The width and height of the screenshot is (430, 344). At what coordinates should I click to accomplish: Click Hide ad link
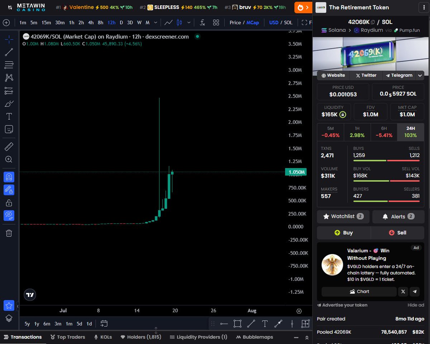coord(416,305)
